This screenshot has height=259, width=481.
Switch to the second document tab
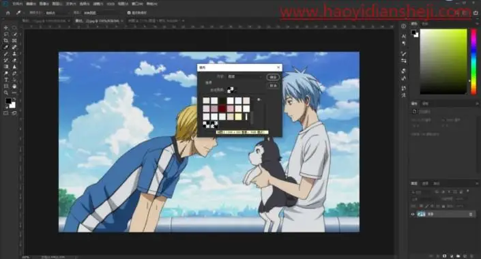(98, 20)
